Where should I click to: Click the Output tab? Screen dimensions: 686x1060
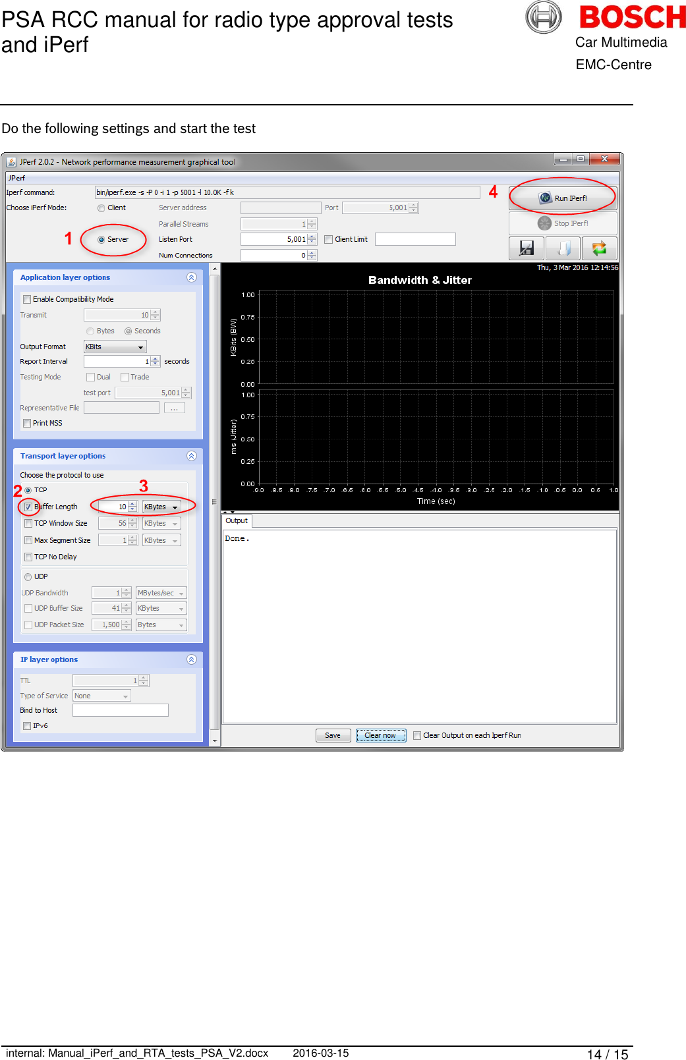237,520
